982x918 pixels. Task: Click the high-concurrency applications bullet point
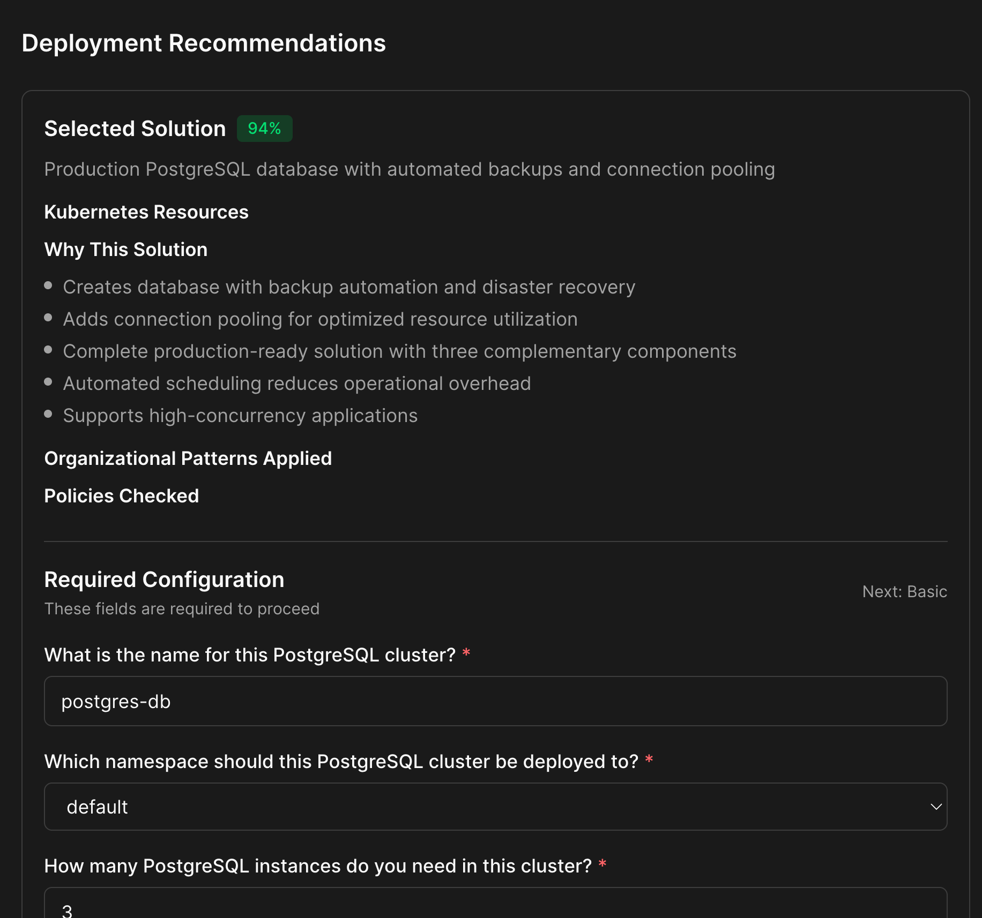(240, 415)
